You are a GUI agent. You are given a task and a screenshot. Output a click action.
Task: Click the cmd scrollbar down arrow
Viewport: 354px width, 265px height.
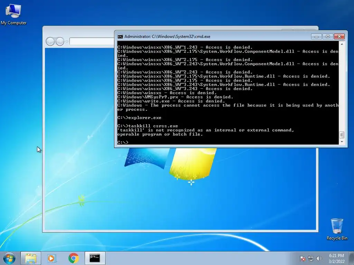pos(342,142)
